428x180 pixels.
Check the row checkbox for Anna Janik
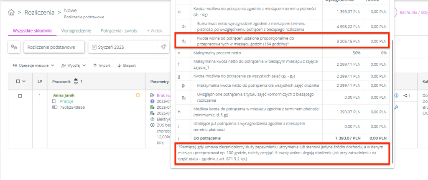(20, 96)
